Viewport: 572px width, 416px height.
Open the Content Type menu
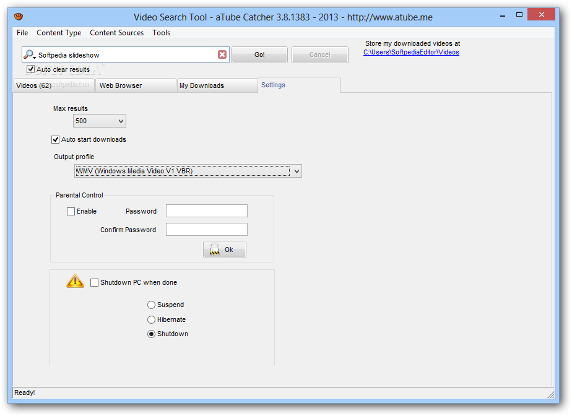coord(59,33)
